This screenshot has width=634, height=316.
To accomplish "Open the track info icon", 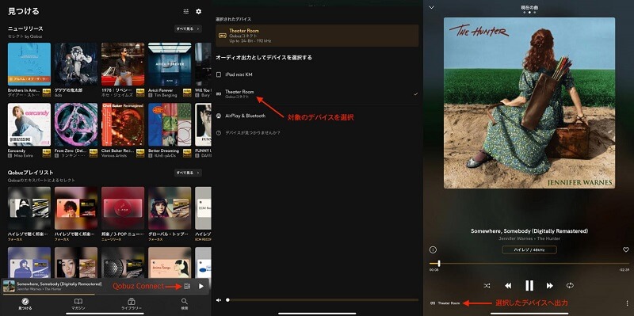I will pyautogui.click(x=433, y=249).
